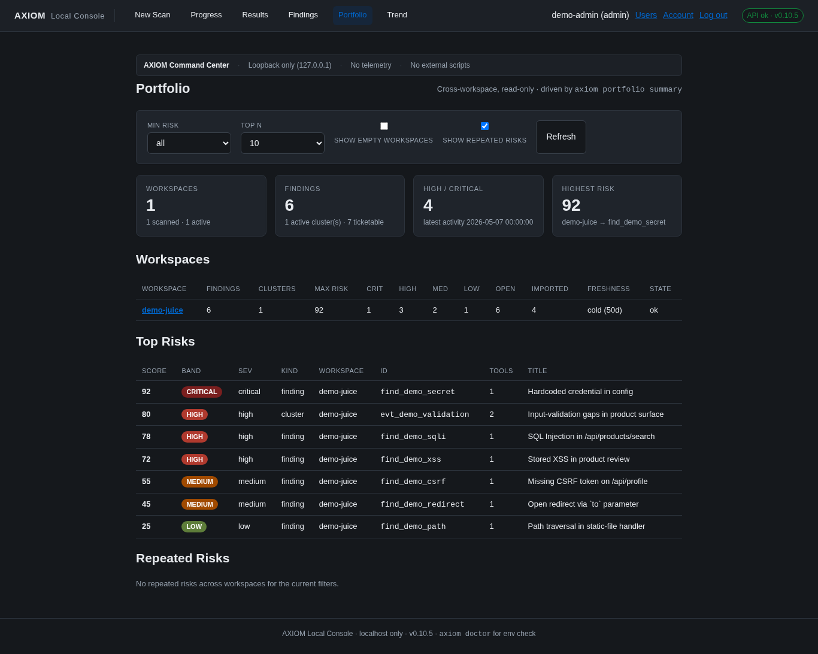Open the Top N dropdown
This screenshot has width=818, height=654.
[x=283, y=143]
